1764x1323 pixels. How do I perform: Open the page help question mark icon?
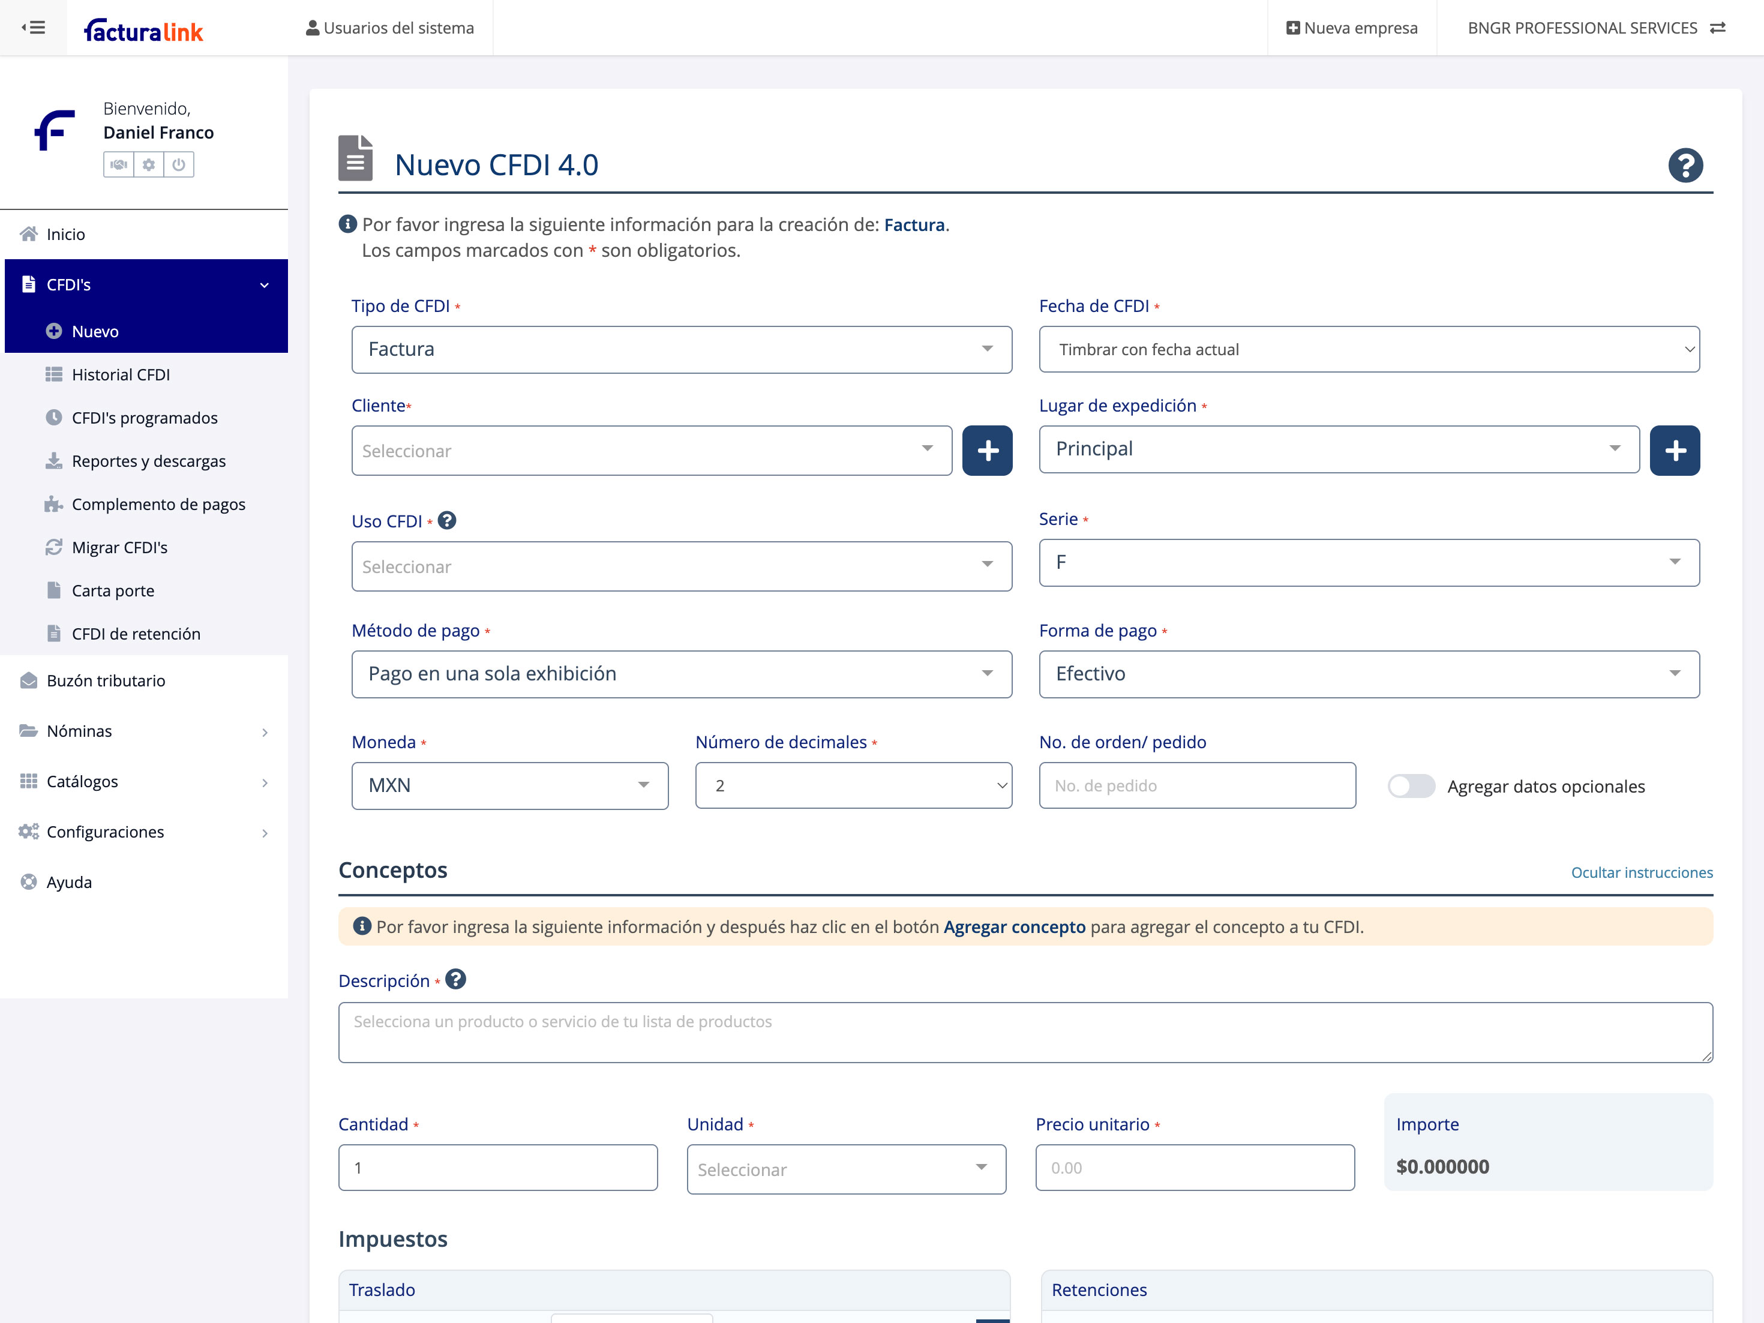[1685, 165]
